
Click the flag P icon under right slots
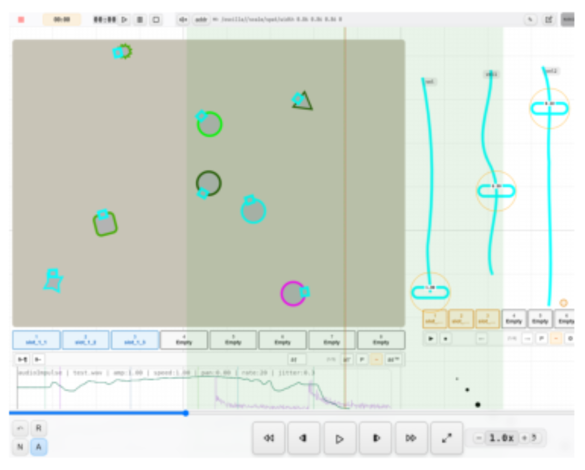pos(541,338)
